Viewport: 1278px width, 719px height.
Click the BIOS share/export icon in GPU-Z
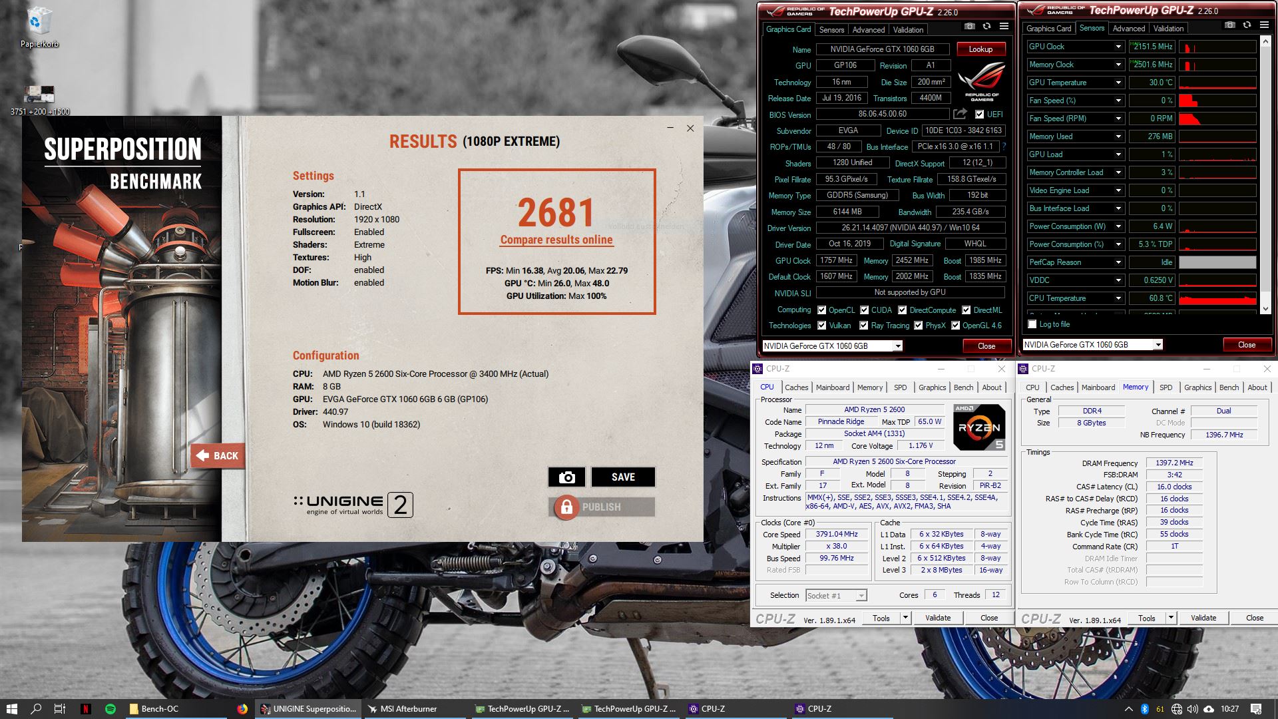(960, 114)
